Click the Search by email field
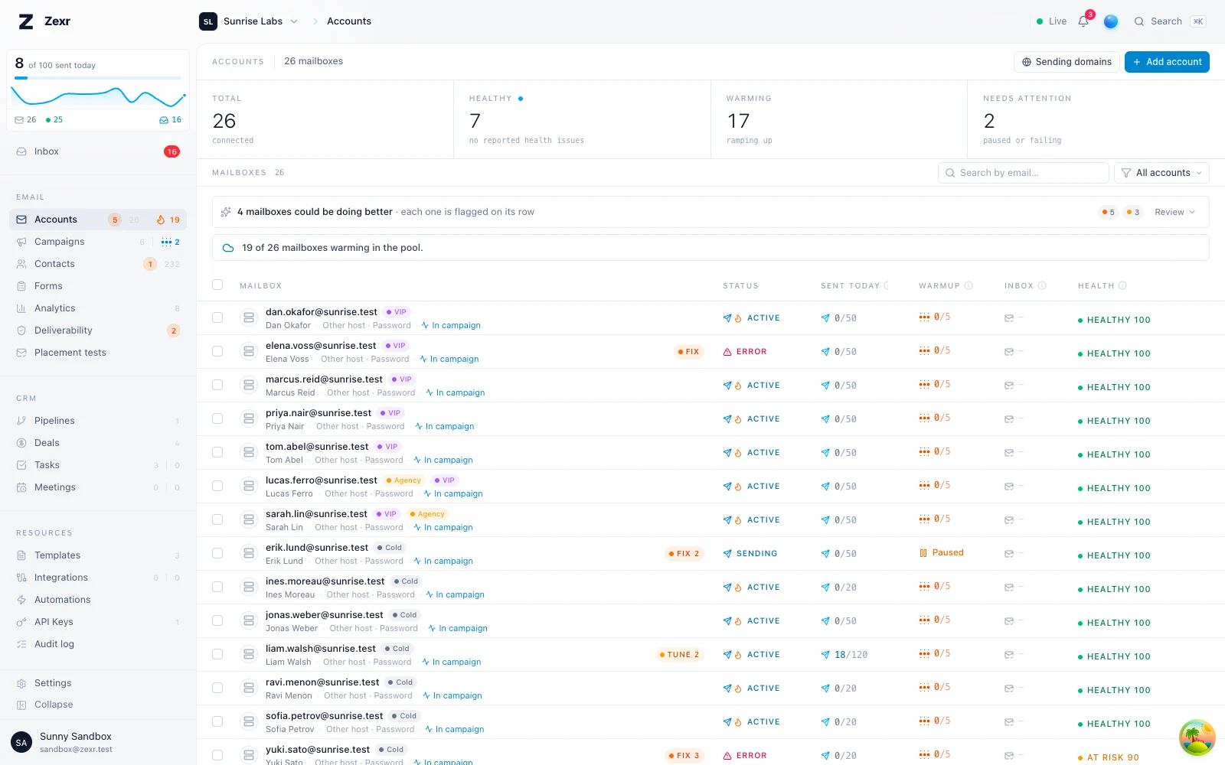This screenshot has width=1225, height=765. (x=1023, y=173)
